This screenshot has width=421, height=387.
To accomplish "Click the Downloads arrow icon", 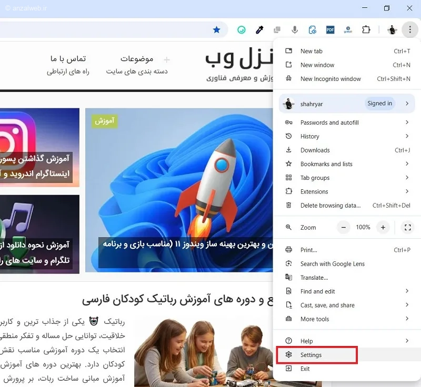I will click(288, 150).
